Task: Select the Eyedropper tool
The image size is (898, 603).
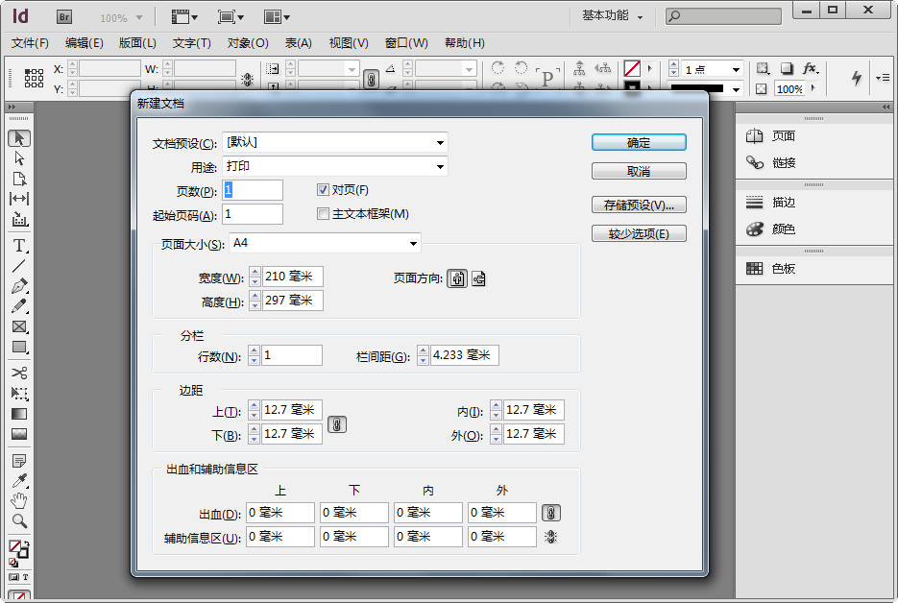Action: click(x=19, y=481)
